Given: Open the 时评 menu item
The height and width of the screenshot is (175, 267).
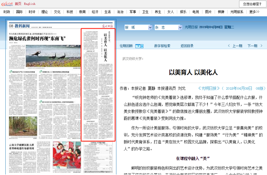Looking at the screenshot, I should point(32,12).
